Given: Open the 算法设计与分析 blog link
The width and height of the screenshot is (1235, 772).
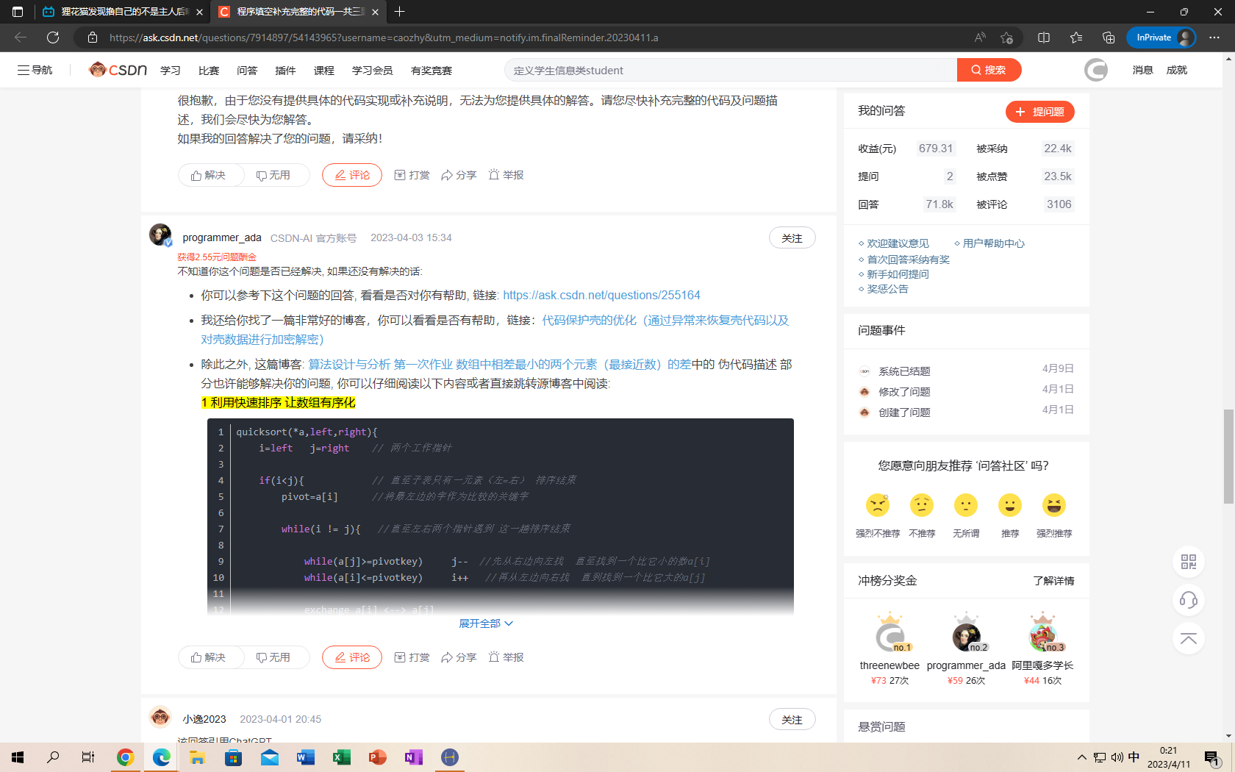Looking at the screenshot, I should [x=499, y=364].
